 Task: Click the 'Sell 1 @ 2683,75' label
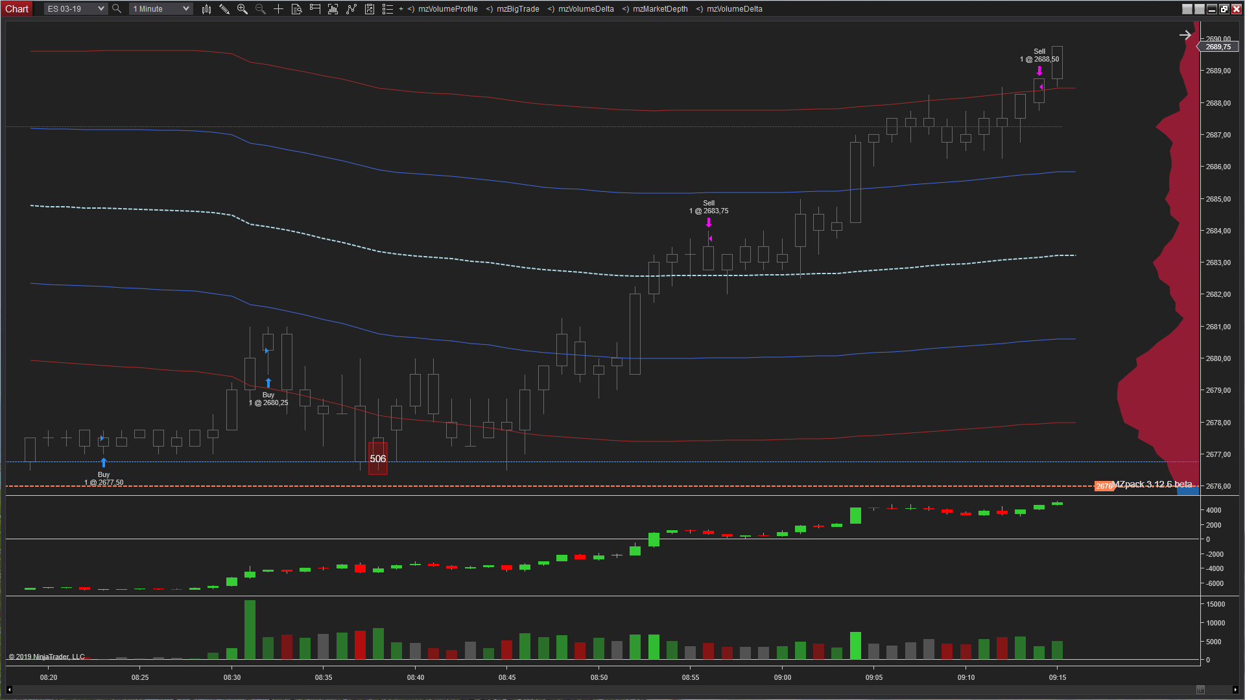709,207
